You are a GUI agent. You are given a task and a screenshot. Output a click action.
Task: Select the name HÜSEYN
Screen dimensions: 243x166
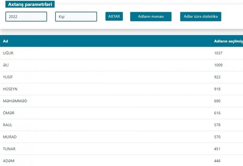click(x=10, y=89)
